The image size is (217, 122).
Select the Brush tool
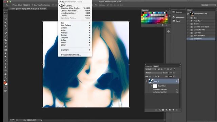point(5,37)
